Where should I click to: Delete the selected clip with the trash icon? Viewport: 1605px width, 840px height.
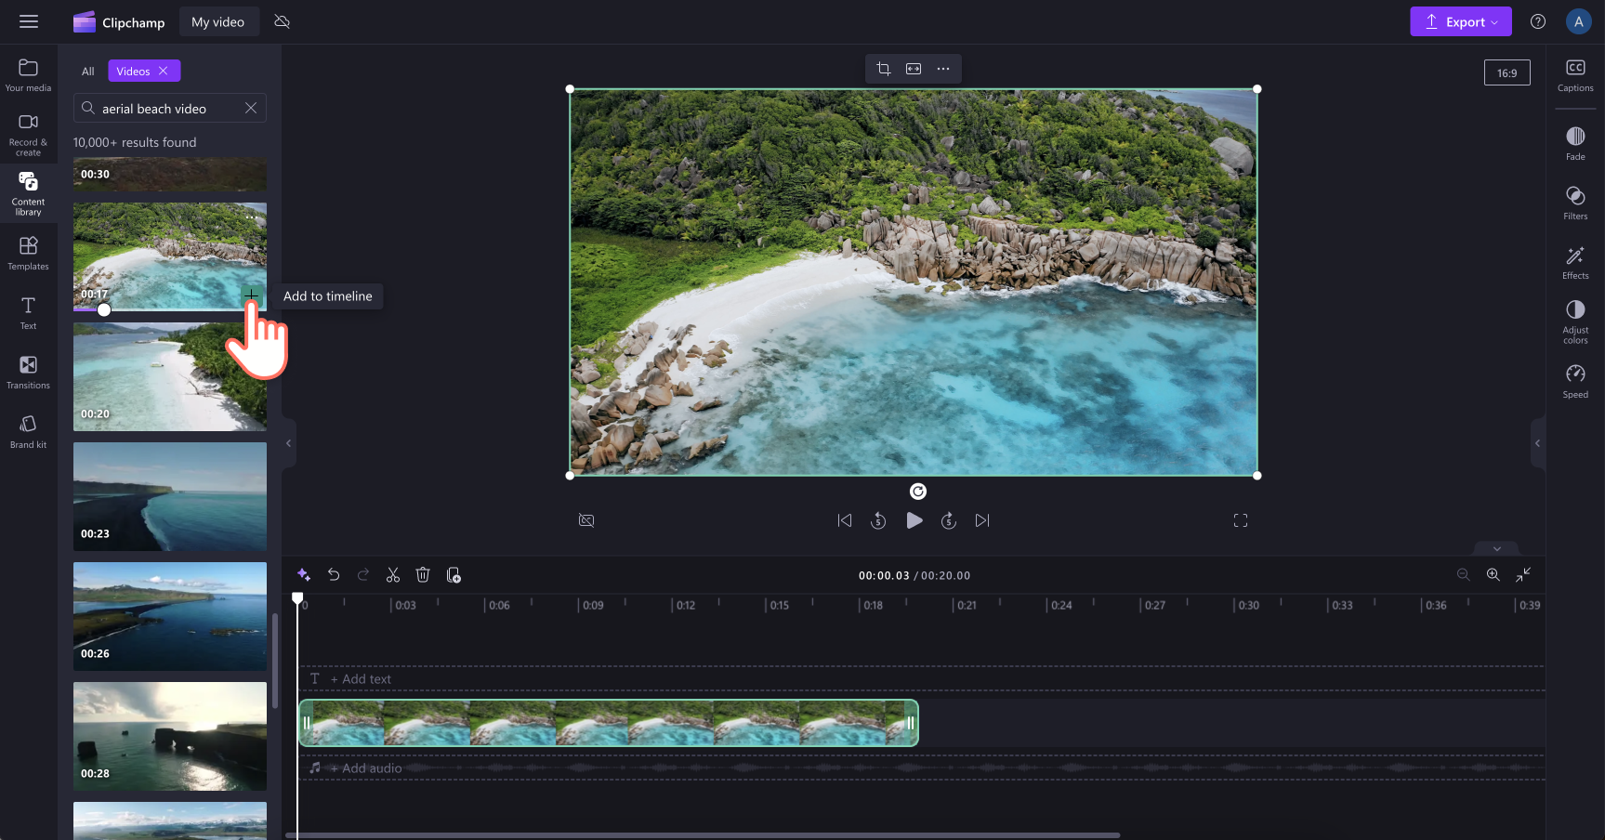[423, 574]
